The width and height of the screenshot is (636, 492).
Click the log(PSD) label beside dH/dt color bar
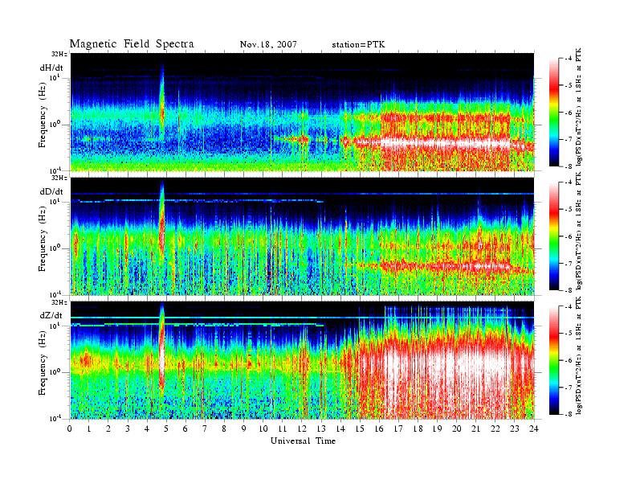(x=579, y=107)
